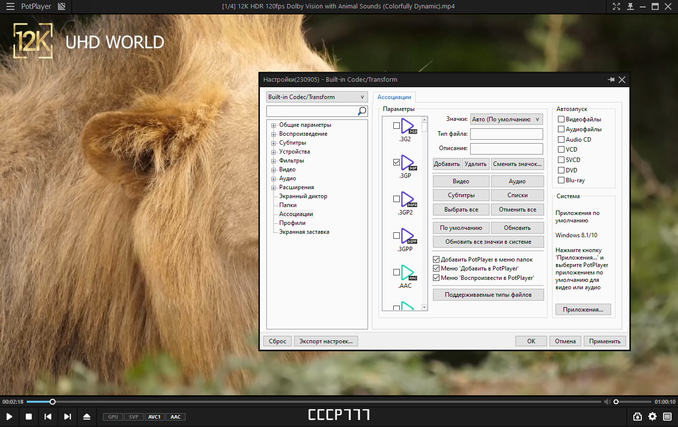Click the search magnifier in settings dialog

click(x=362, y=111)
